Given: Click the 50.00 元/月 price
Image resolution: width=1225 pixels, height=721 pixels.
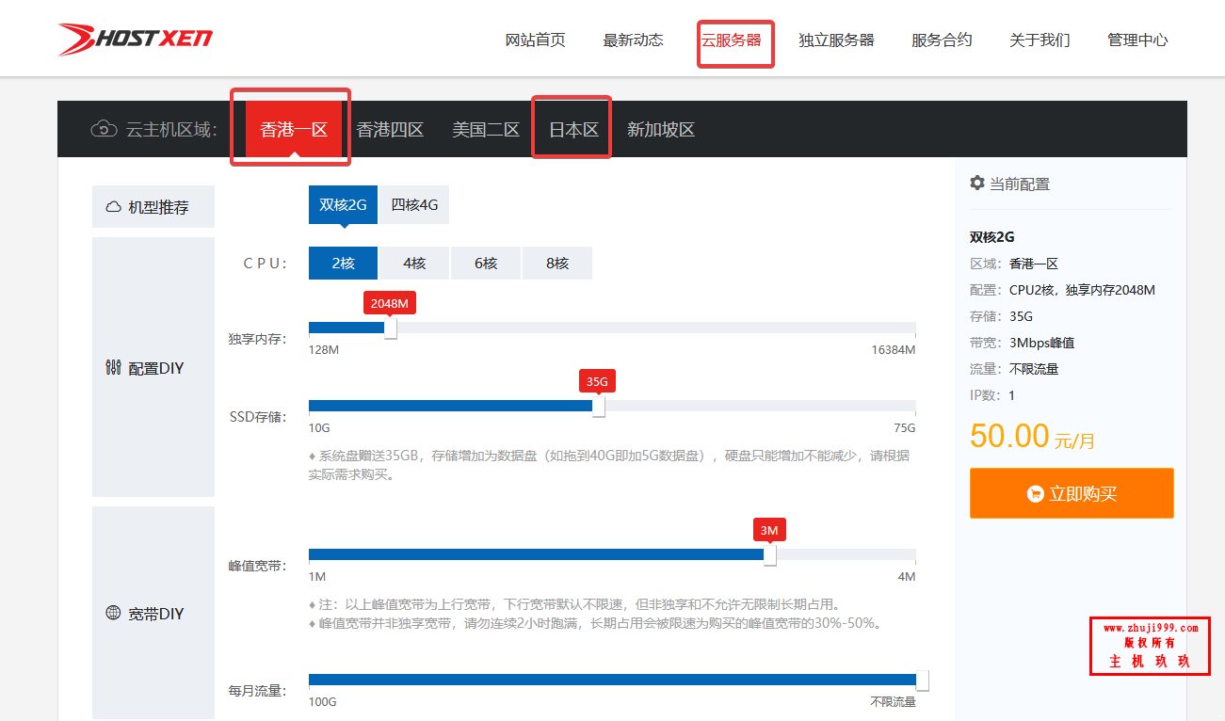Looking at the screenshot, I should coord(1032,436).
